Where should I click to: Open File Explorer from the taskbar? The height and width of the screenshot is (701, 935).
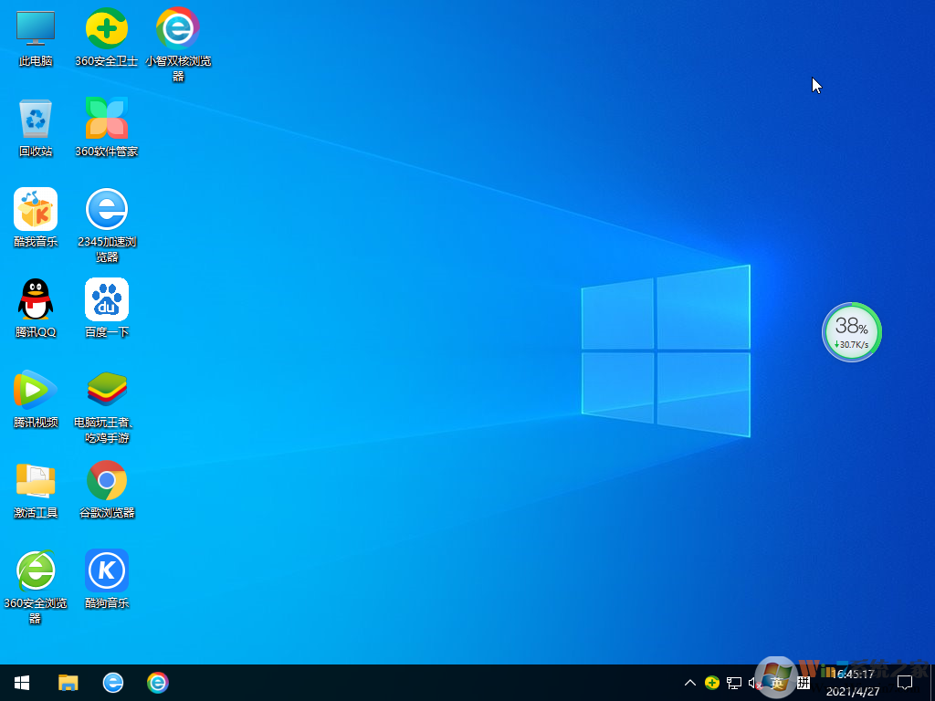(x=68, y=683)
